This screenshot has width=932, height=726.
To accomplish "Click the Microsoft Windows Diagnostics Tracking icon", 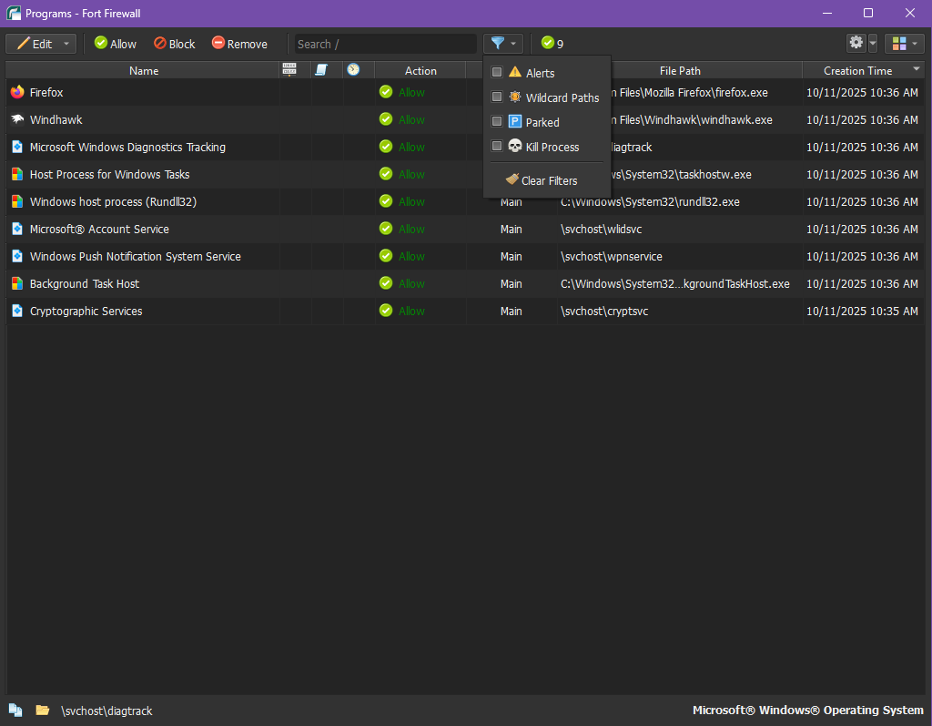I will pos(17,147).
